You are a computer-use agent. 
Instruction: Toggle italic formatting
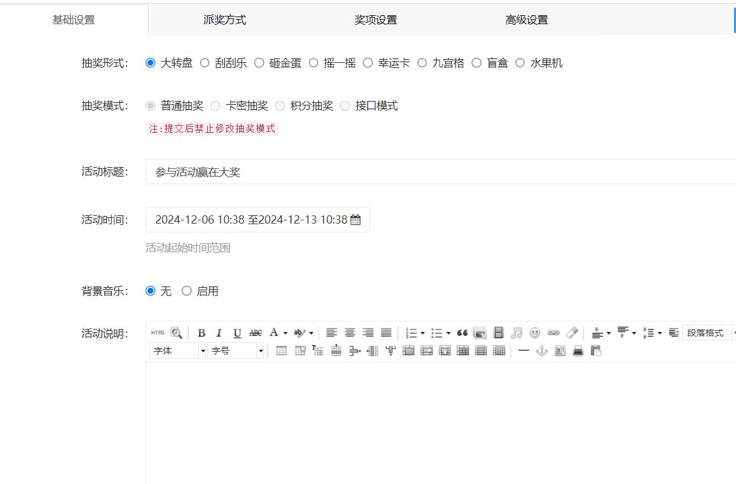tap(219, 333)
